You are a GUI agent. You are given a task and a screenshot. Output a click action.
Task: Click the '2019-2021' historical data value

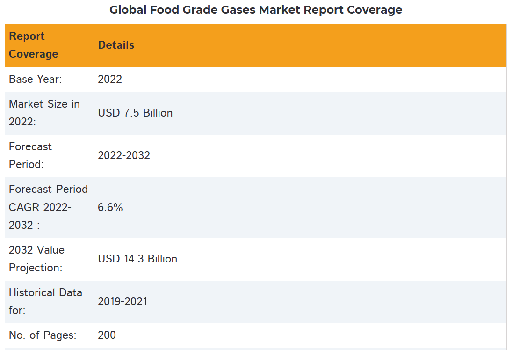click(123, 302)
